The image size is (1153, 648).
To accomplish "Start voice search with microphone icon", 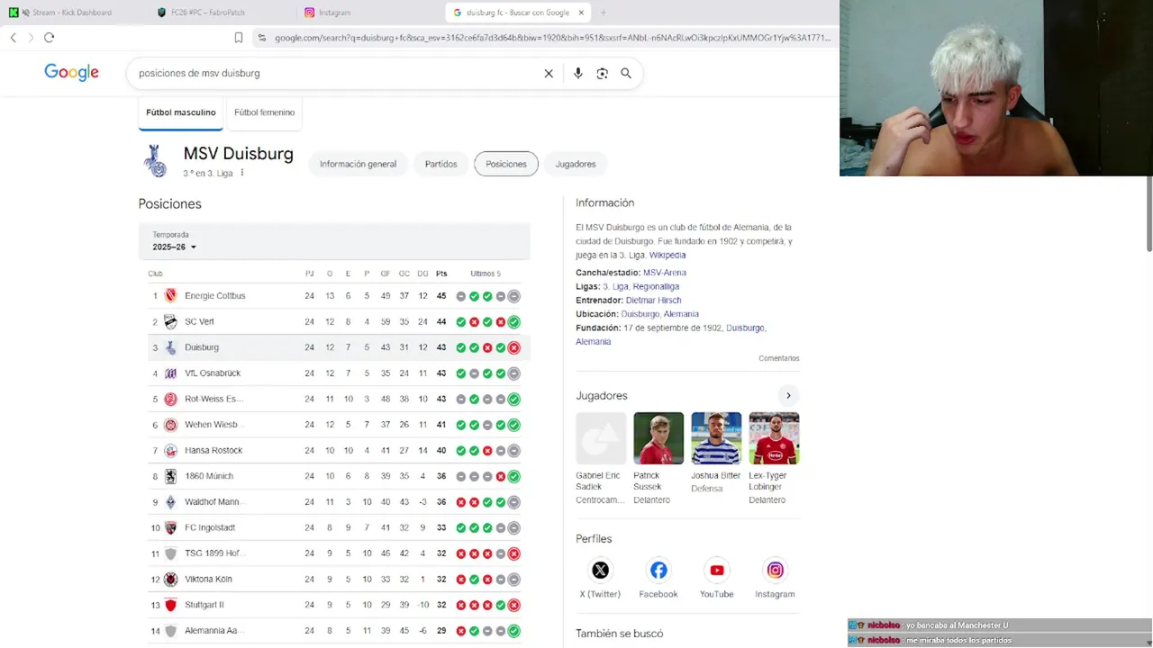I will pos(578,74).
